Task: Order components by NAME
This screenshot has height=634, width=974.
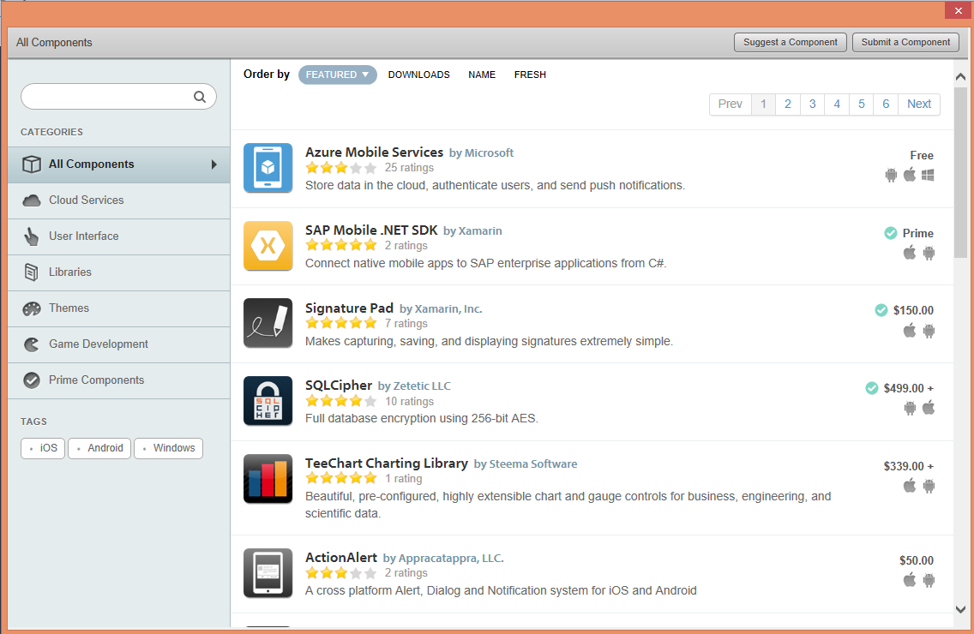Action: coord(482,75)
